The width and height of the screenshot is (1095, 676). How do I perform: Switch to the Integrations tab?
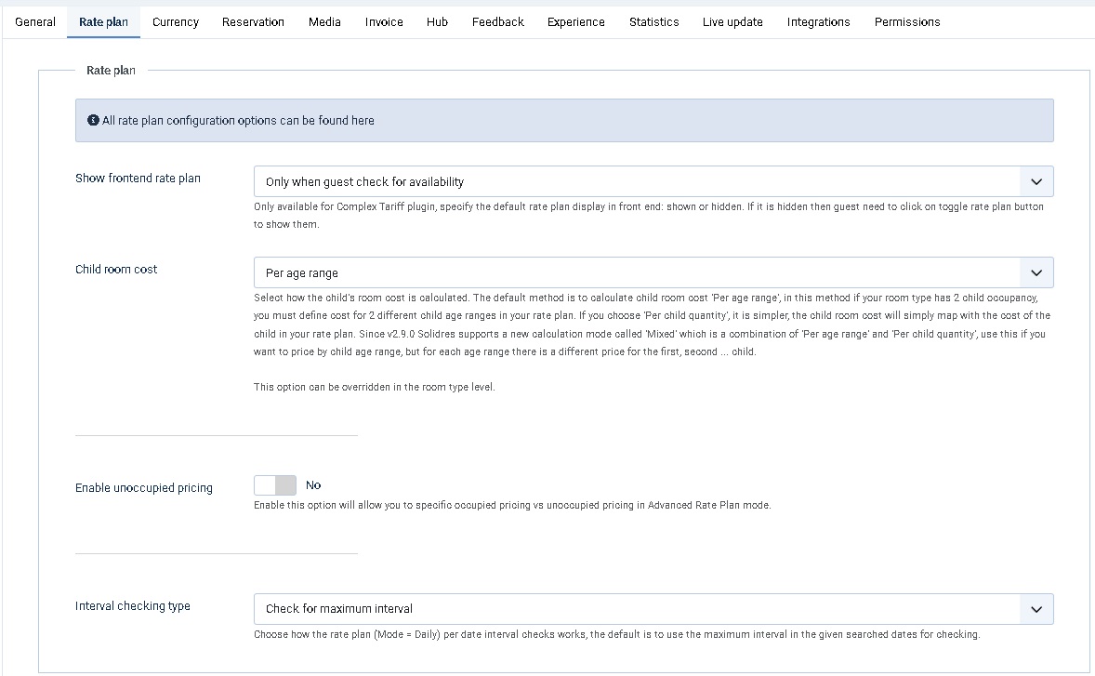(818, 21)
